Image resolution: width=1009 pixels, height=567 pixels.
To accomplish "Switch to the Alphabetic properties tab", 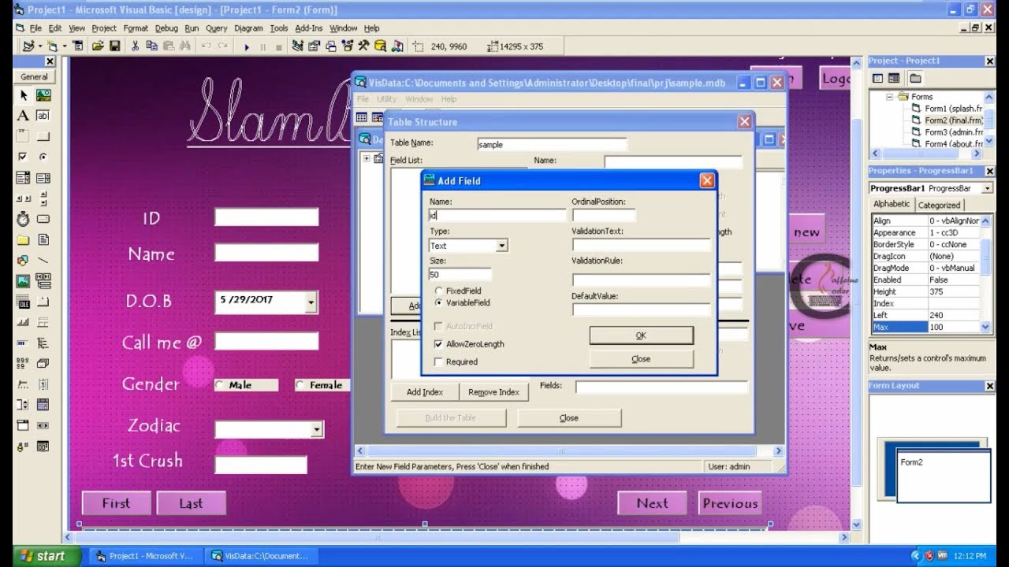I will point(892,204).
